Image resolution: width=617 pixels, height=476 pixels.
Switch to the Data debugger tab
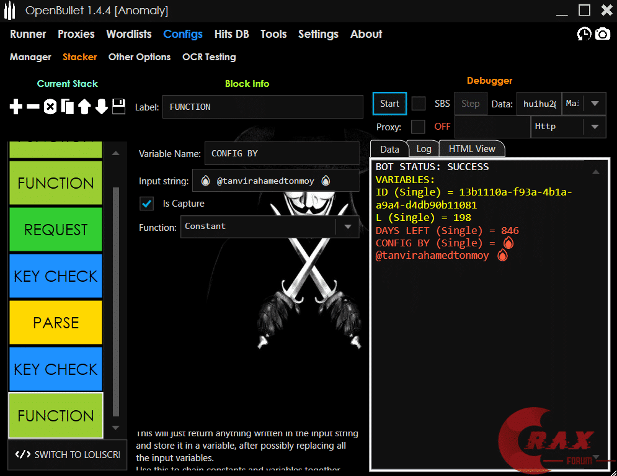389,149
